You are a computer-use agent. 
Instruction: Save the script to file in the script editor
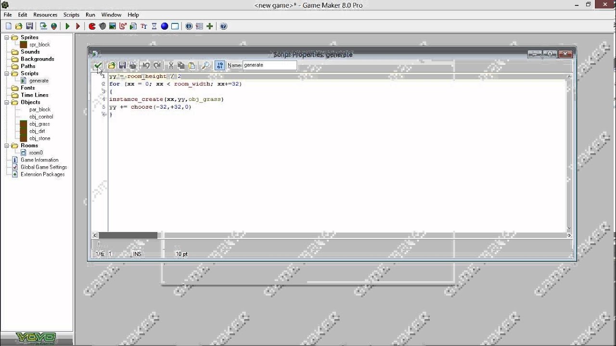coord(122,65)
